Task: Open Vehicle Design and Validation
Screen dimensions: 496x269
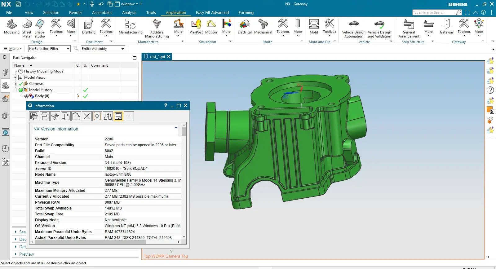Action: [379, 29]
